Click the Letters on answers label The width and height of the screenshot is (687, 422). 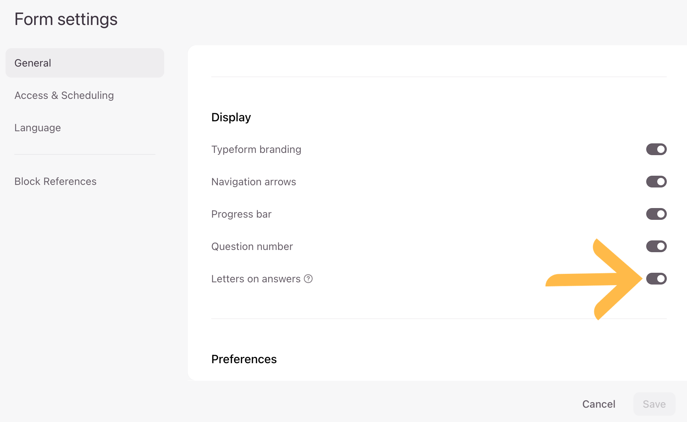tap(256, 279)
